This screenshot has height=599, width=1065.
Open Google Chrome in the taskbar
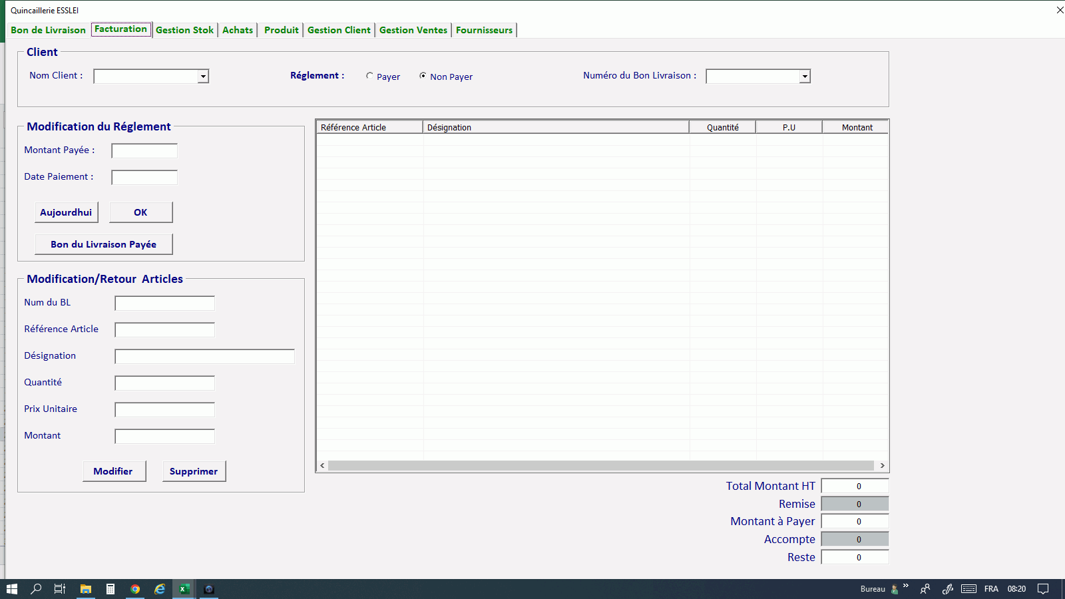pos(135,589)
